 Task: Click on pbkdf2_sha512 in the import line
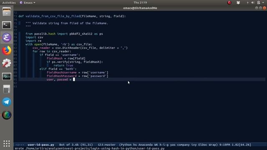click(81, 34)
